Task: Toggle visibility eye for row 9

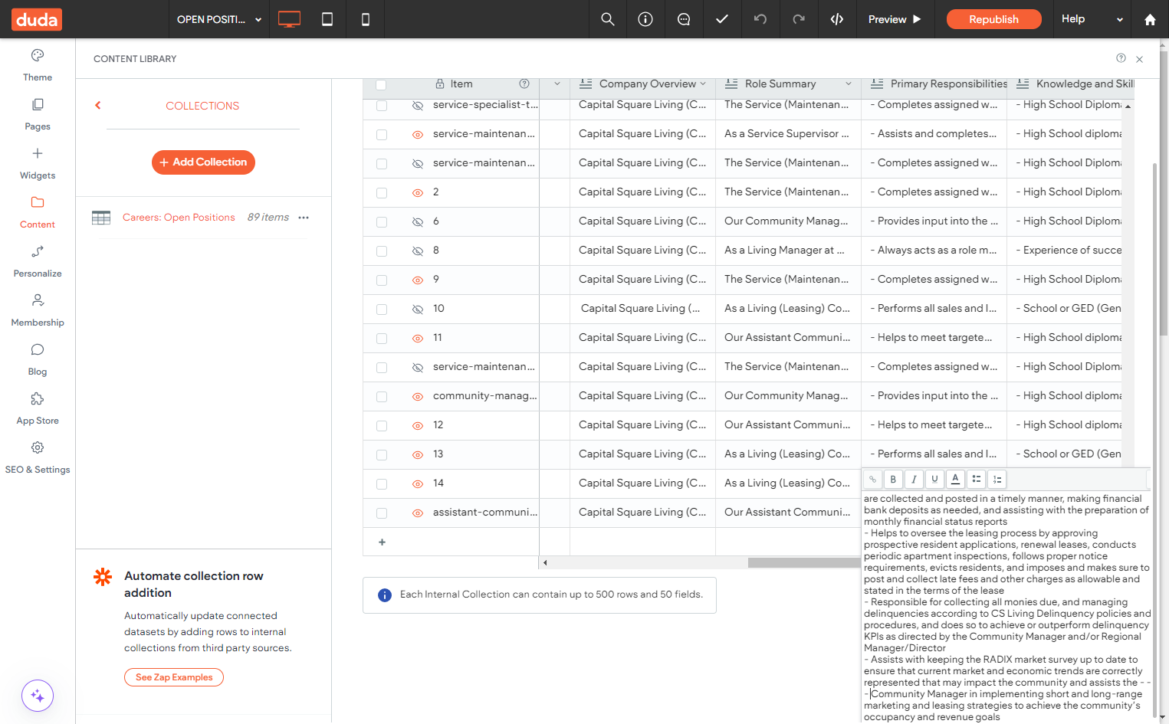Action: (418, 280)
